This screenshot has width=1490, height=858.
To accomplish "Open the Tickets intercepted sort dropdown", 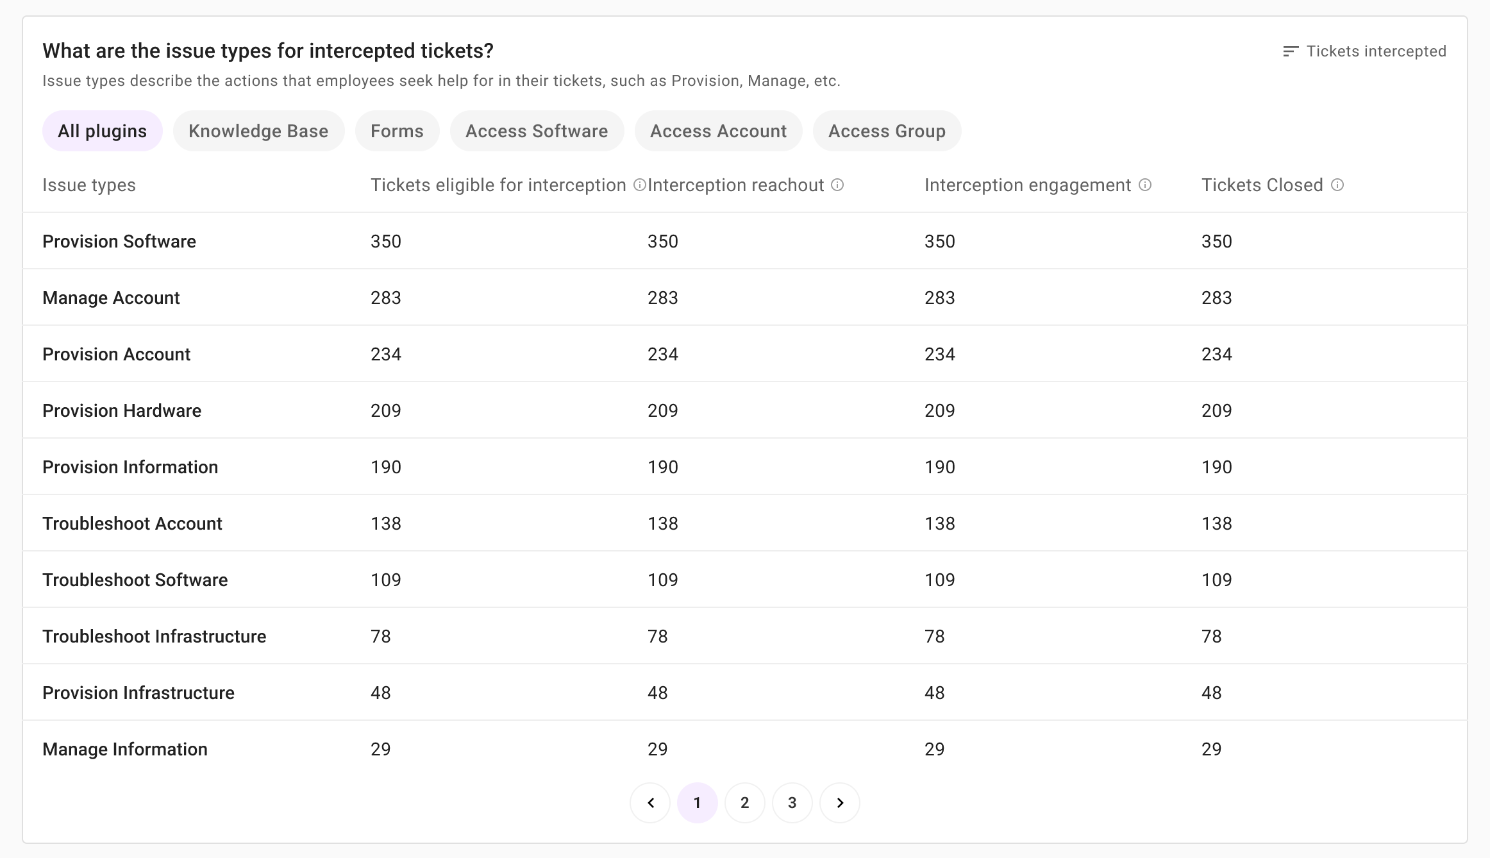I will click(x=1364, y=51).
